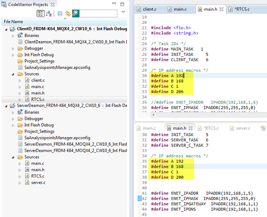Switch to main.c tab in top editor
The image size is (267, 217).
pos(180,9)
